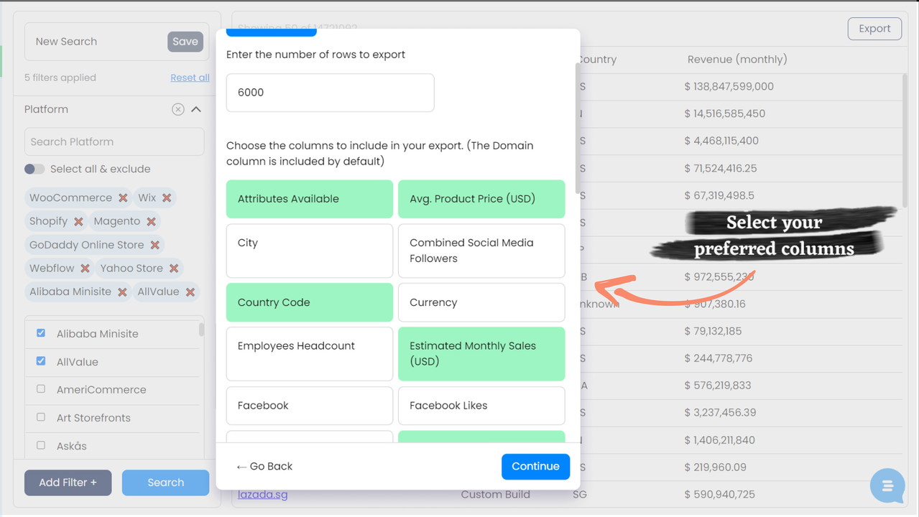
Task: Remove the Magento platform tag
Action: coord(151,222)
